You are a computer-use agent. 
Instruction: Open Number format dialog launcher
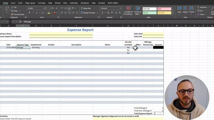click(x=121, y=17)
